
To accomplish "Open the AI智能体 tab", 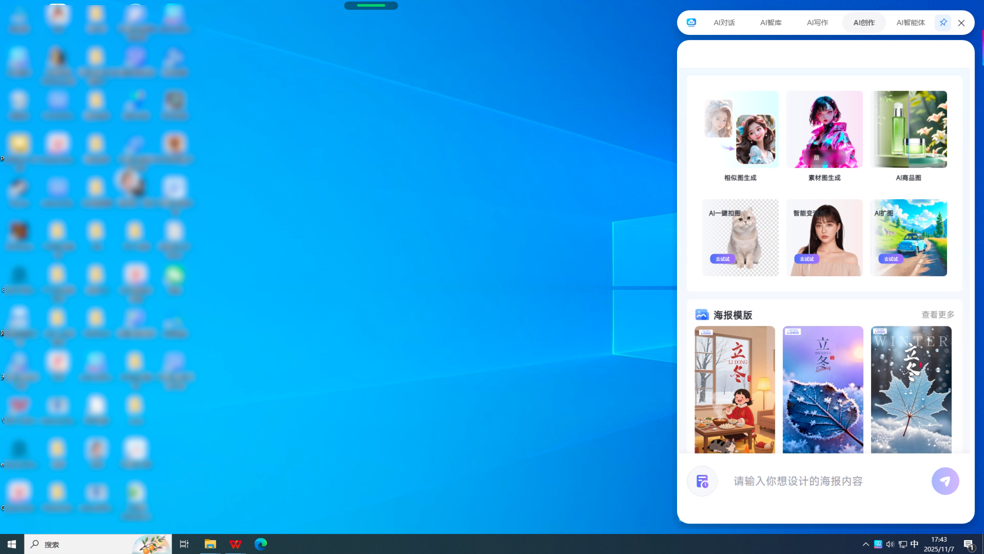I will (910, 23).
